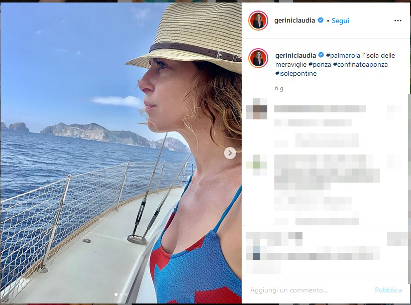Click geriniclaudia username in post header
This screenshot has height=305, width=411.
(294, 21)
